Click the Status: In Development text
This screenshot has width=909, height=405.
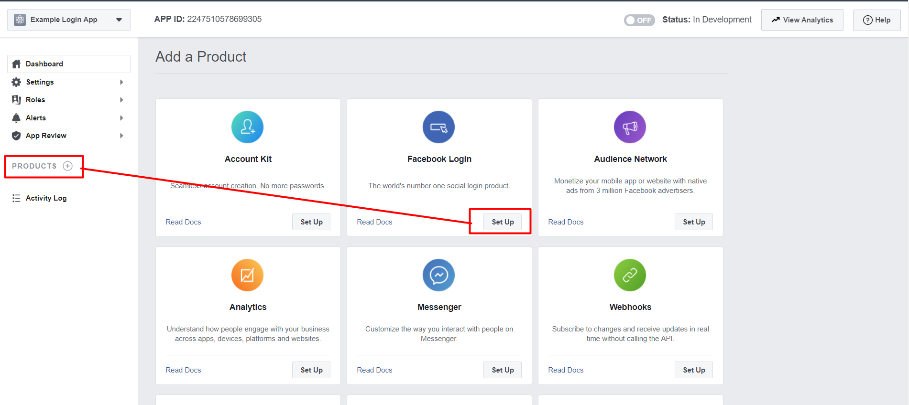[707, 20]
